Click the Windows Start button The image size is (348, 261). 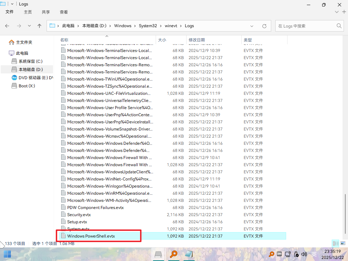click(7, 254)
